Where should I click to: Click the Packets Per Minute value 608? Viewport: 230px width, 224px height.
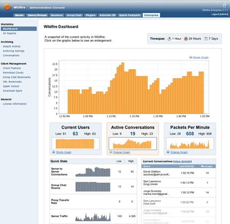pyautogui.click(x=190, y=134)
